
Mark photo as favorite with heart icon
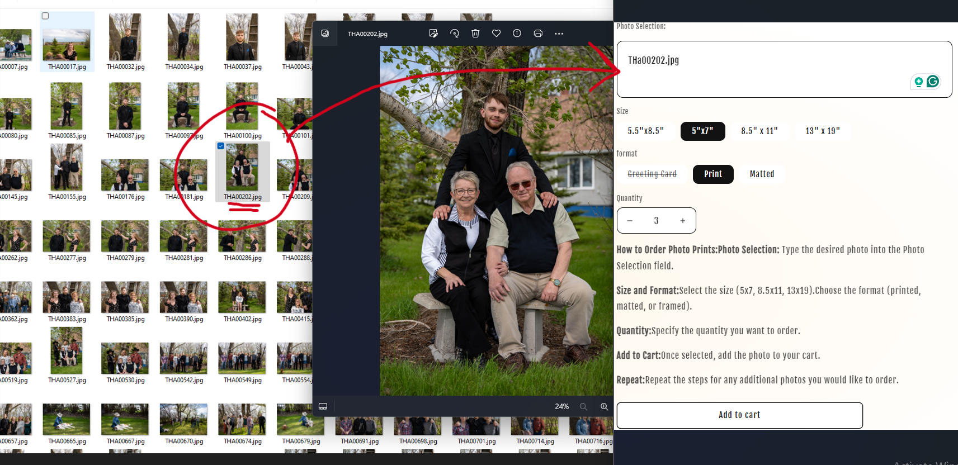pos(496,34)
